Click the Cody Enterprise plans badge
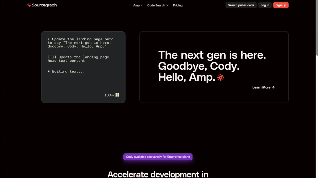This screenshot has height=178, width=319. point(158,157)
